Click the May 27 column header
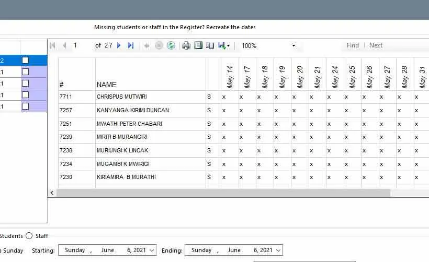Viewport: 429px width, 262px height. [387, 77]
